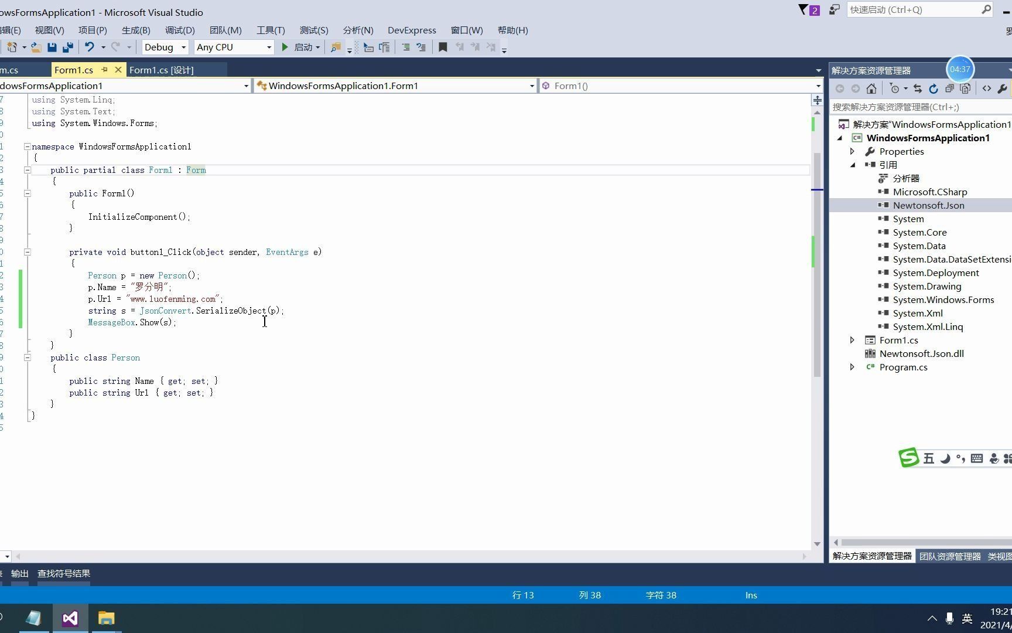Undo the last edit with the undo arrow
Viewport: 1012px width, 633px height.
89,47
